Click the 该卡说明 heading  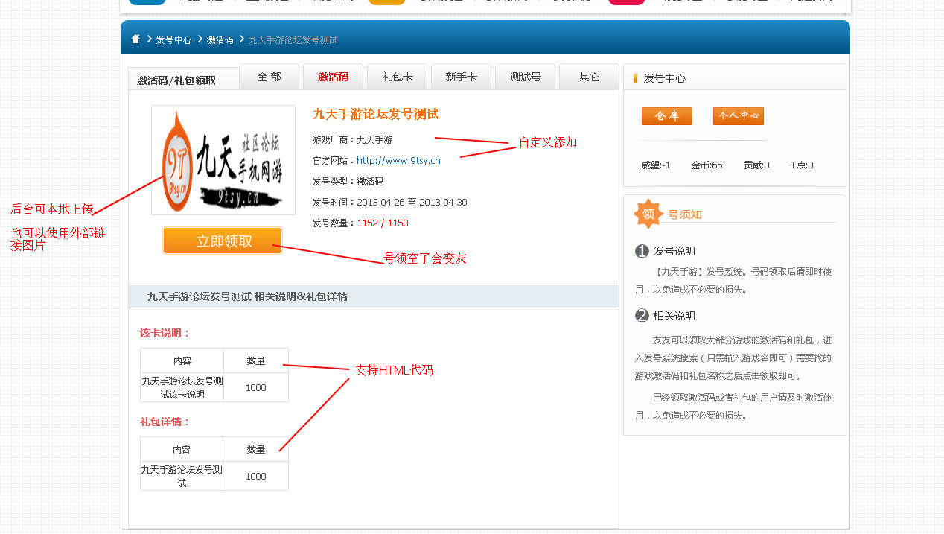165,333
